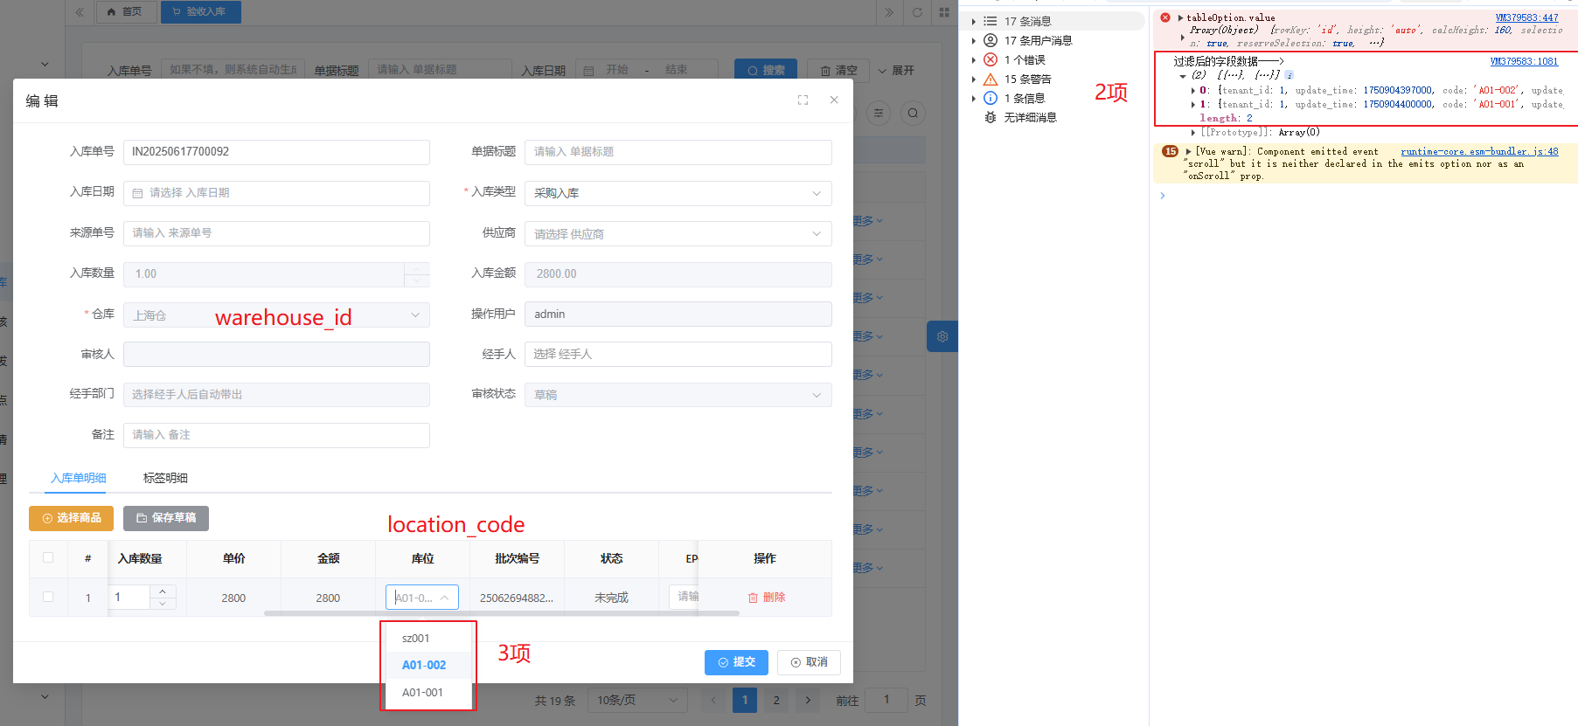Image resolution: width=1578 pixels, height=726 pixels.
Task: Click the calendar icon in 入库日期 field
Action: pos(137,193)
